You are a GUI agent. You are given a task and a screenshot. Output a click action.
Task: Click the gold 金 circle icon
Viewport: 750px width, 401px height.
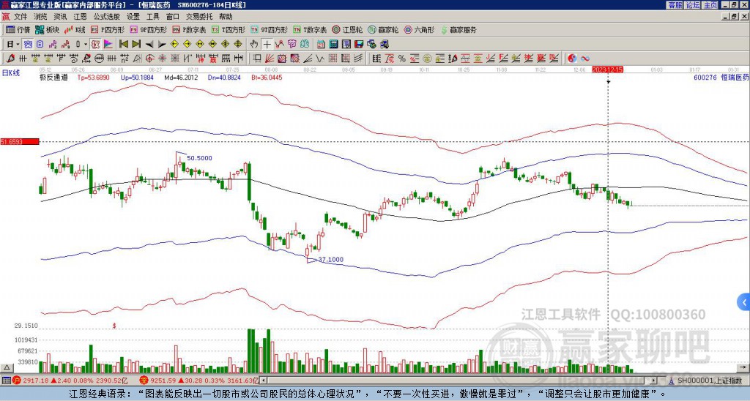[427, 59]
